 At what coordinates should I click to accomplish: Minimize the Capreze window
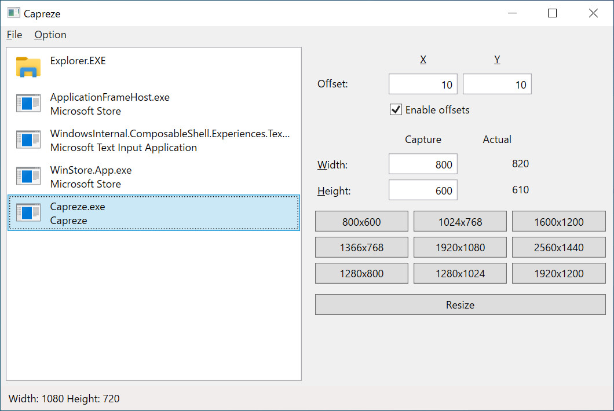pyautogui.click(x=512, y=13)
